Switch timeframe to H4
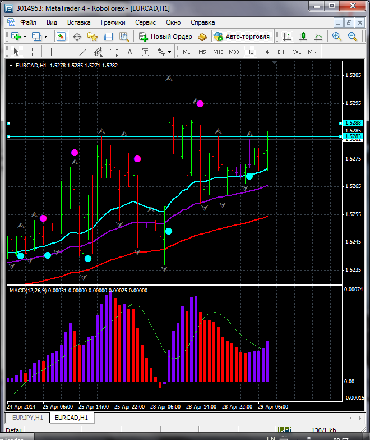 [265, 52]
